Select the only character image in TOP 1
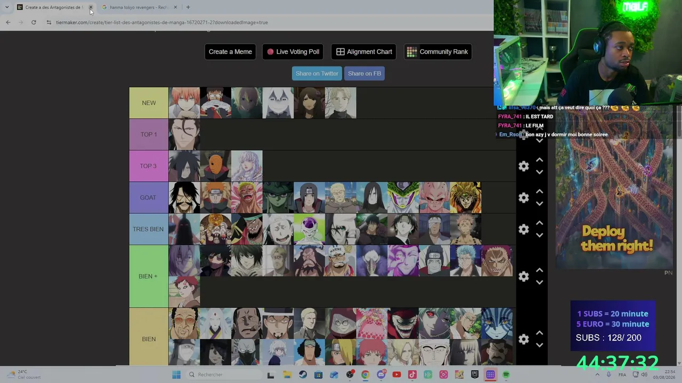The width and height of the screenshot is (682, 383). click(184, 135)
